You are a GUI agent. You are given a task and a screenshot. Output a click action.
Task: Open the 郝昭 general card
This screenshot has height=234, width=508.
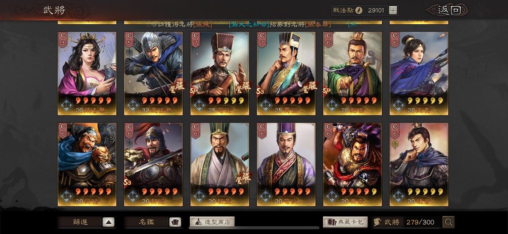[153, 164]
